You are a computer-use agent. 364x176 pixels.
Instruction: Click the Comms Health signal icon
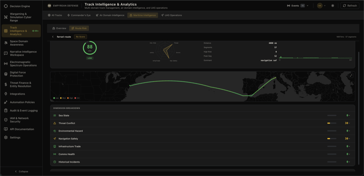(x=55, y=154)
